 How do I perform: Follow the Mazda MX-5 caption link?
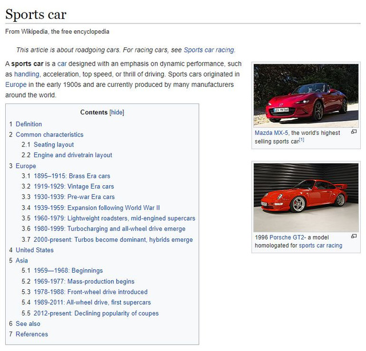pos(271,133)
